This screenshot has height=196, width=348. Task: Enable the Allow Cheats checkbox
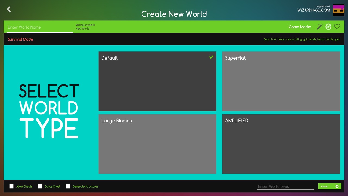pyautogui.click(x=11, y=186)
